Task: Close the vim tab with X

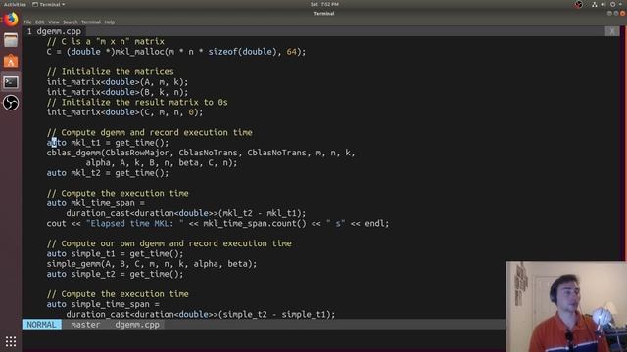Action: click(x=611, y=31)
